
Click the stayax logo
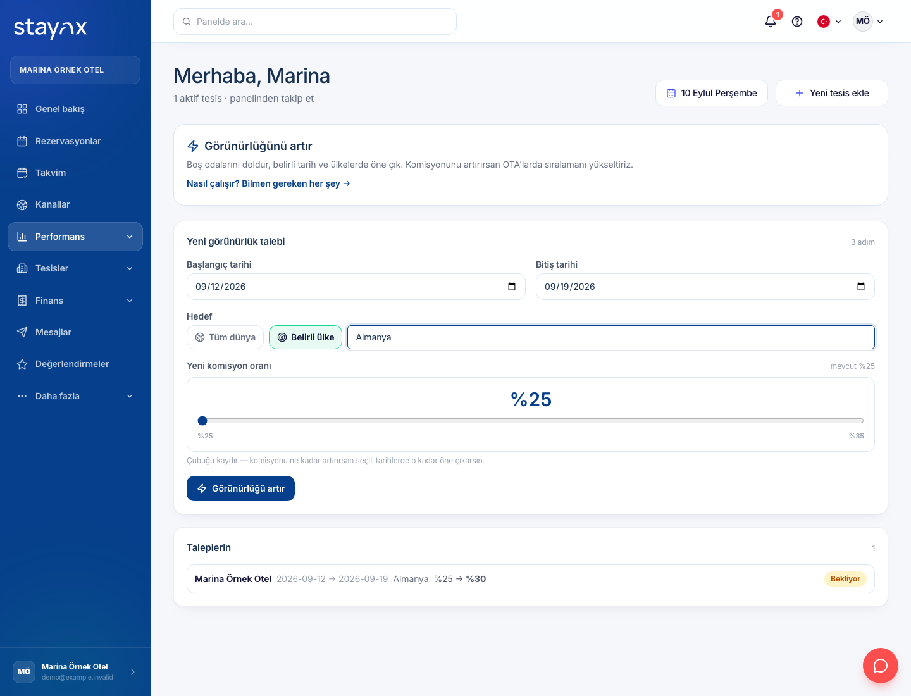coord(51,28)
